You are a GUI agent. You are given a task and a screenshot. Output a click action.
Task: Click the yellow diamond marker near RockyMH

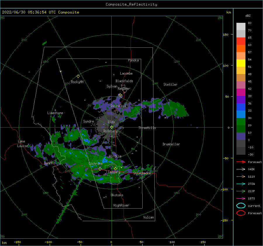(78, 76)
